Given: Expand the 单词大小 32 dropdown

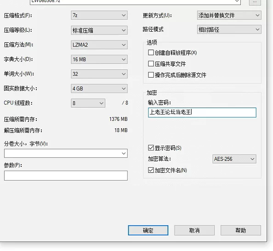Looking at the screenshot, I should pyautogui.click(x=99, y=74).
